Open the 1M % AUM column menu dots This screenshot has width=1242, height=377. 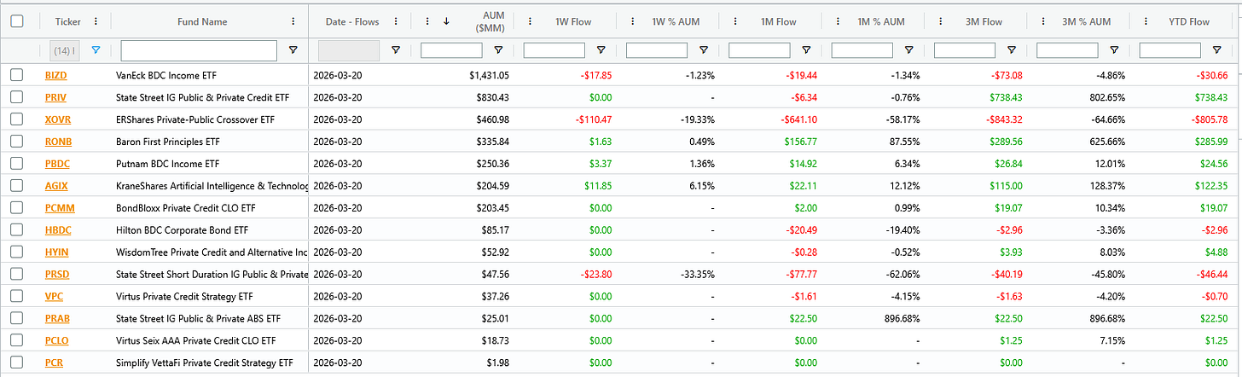click(x=838, y=21)
